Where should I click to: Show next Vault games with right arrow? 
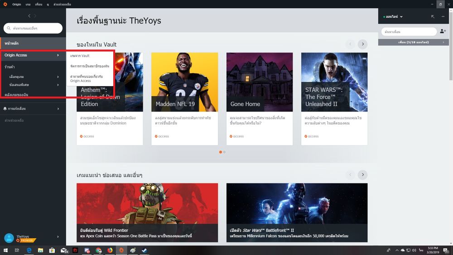(x=362, y=44)
